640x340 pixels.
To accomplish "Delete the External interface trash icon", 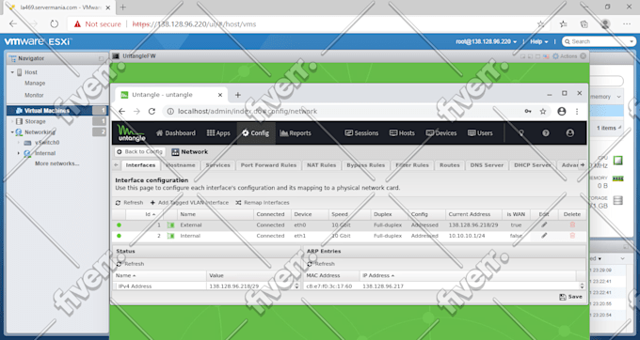I will (572, 224).
